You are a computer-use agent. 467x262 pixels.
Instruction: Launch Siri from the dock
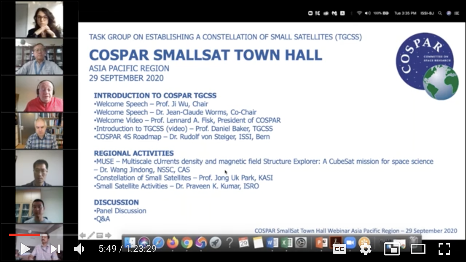pos(144,242)
